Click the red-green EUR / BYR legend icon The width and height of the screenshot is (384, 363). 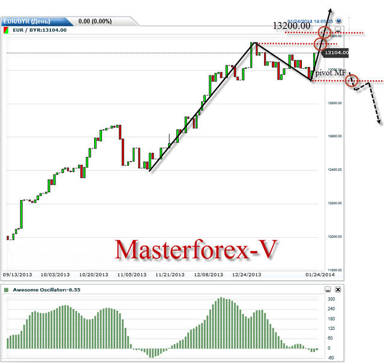click(x=6, y=31)
